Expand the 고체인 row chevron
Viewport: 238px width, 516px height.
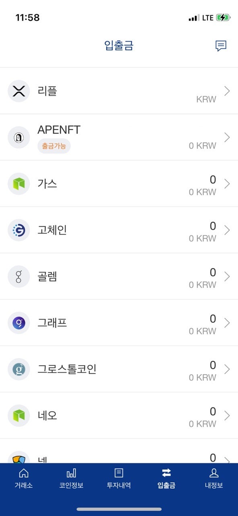(227, 230)
